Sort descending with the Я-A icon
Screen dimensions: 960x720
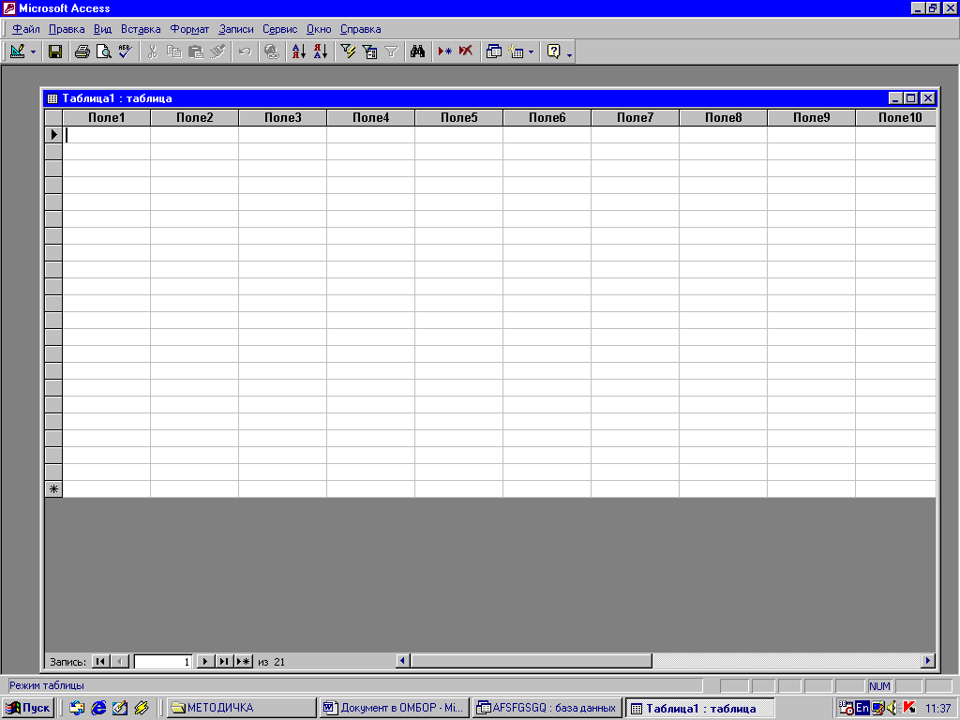pos(321,52)
